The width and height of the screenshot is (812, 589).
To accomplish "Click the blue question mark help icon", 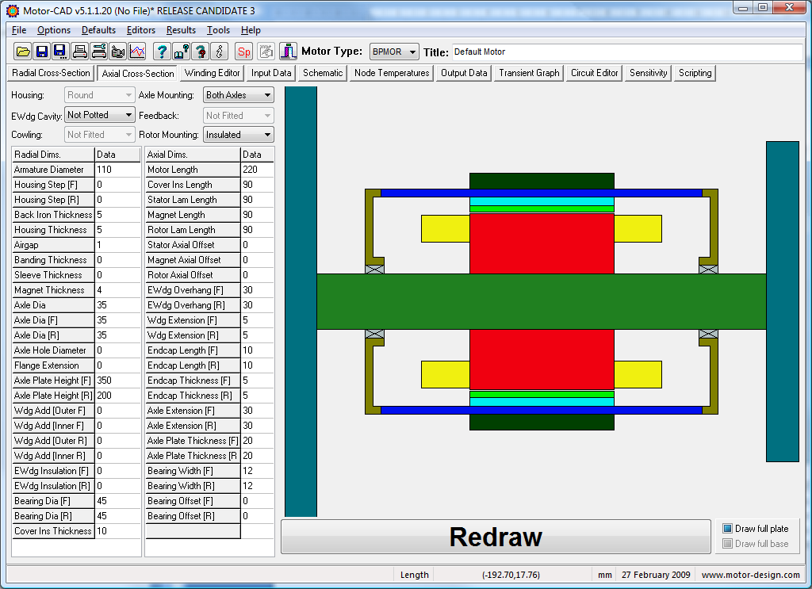I will pyautogui.click(x=162, y=52).
